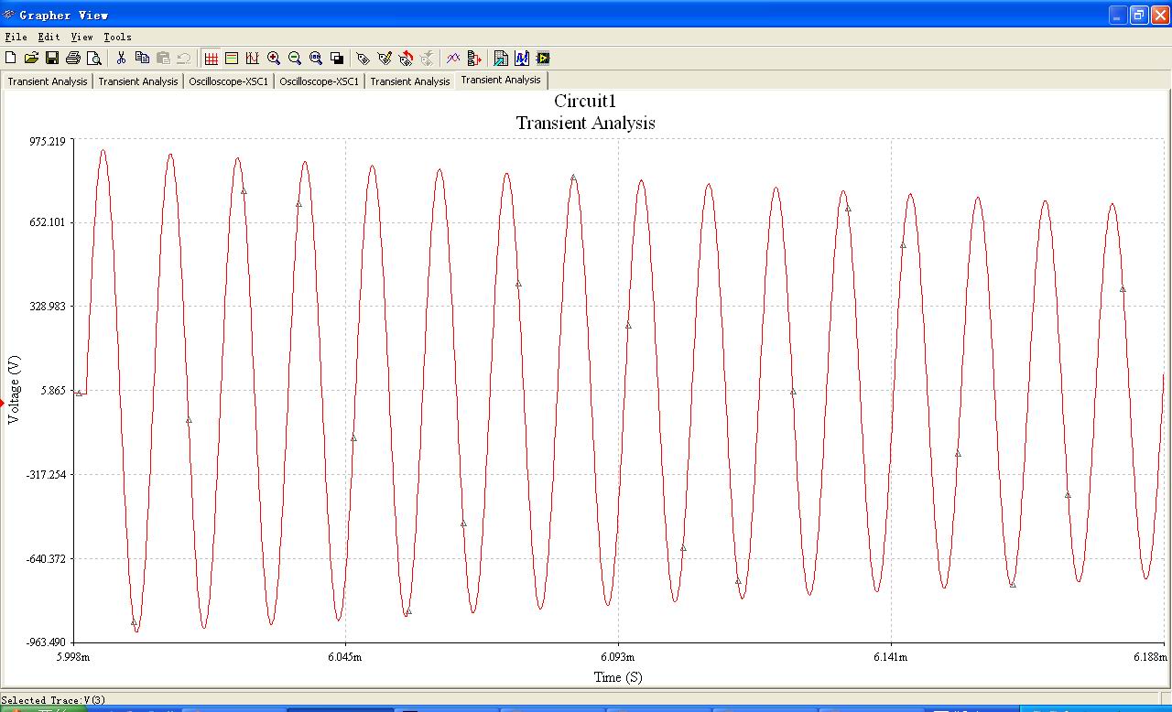The height and width of the screenshot is (712, 1172).
Task: Export the graph data to Mathcad
Action: 522,59
